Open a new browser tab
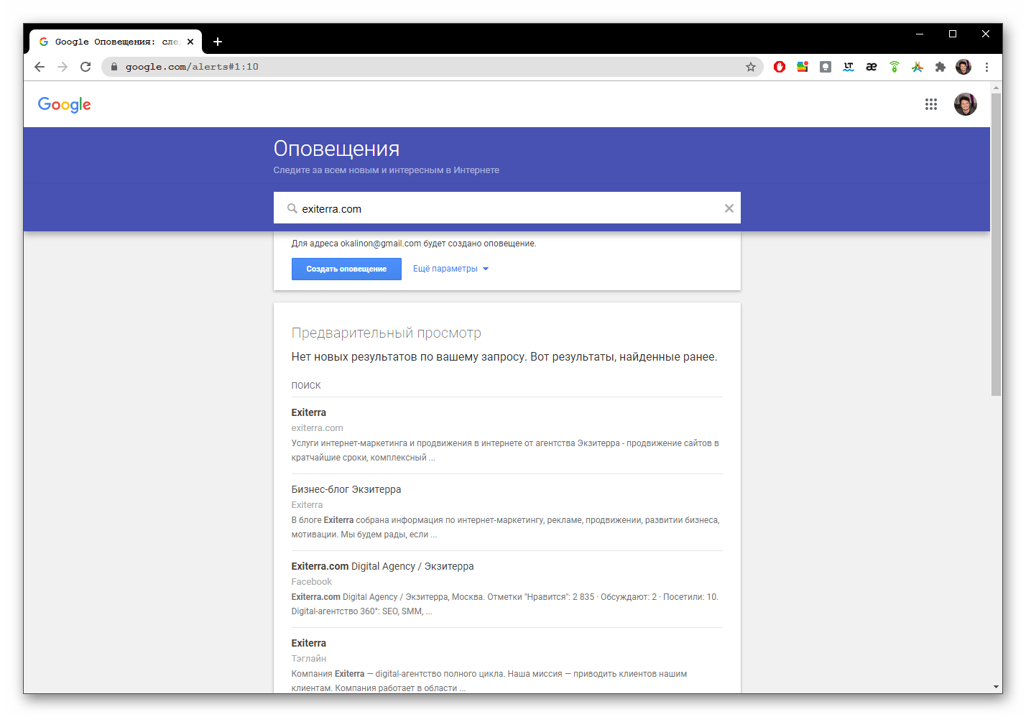Image resolution: width=1026 pixels, height=717 pixels. 218,42
